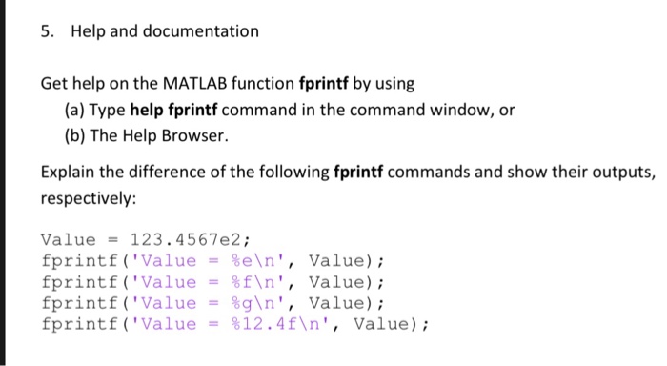Click the %g format specifier in code
The image size is (667, 366).
click(242, 304)
